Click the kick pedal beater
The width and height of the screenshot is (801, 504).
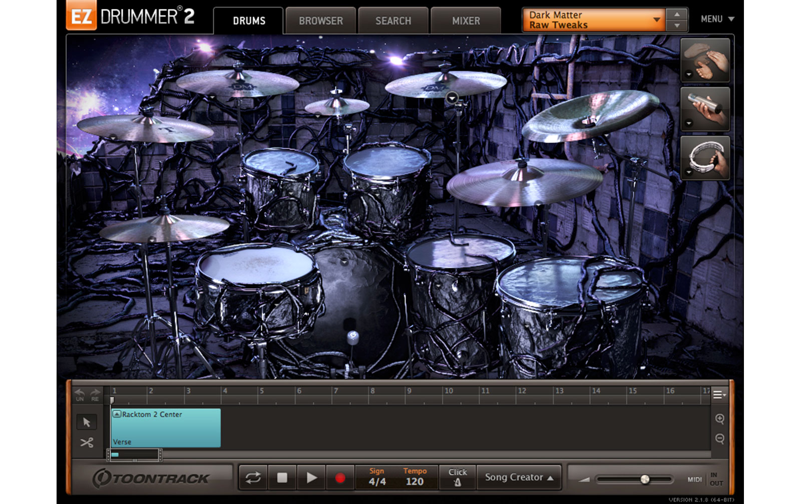coord(353,338)
